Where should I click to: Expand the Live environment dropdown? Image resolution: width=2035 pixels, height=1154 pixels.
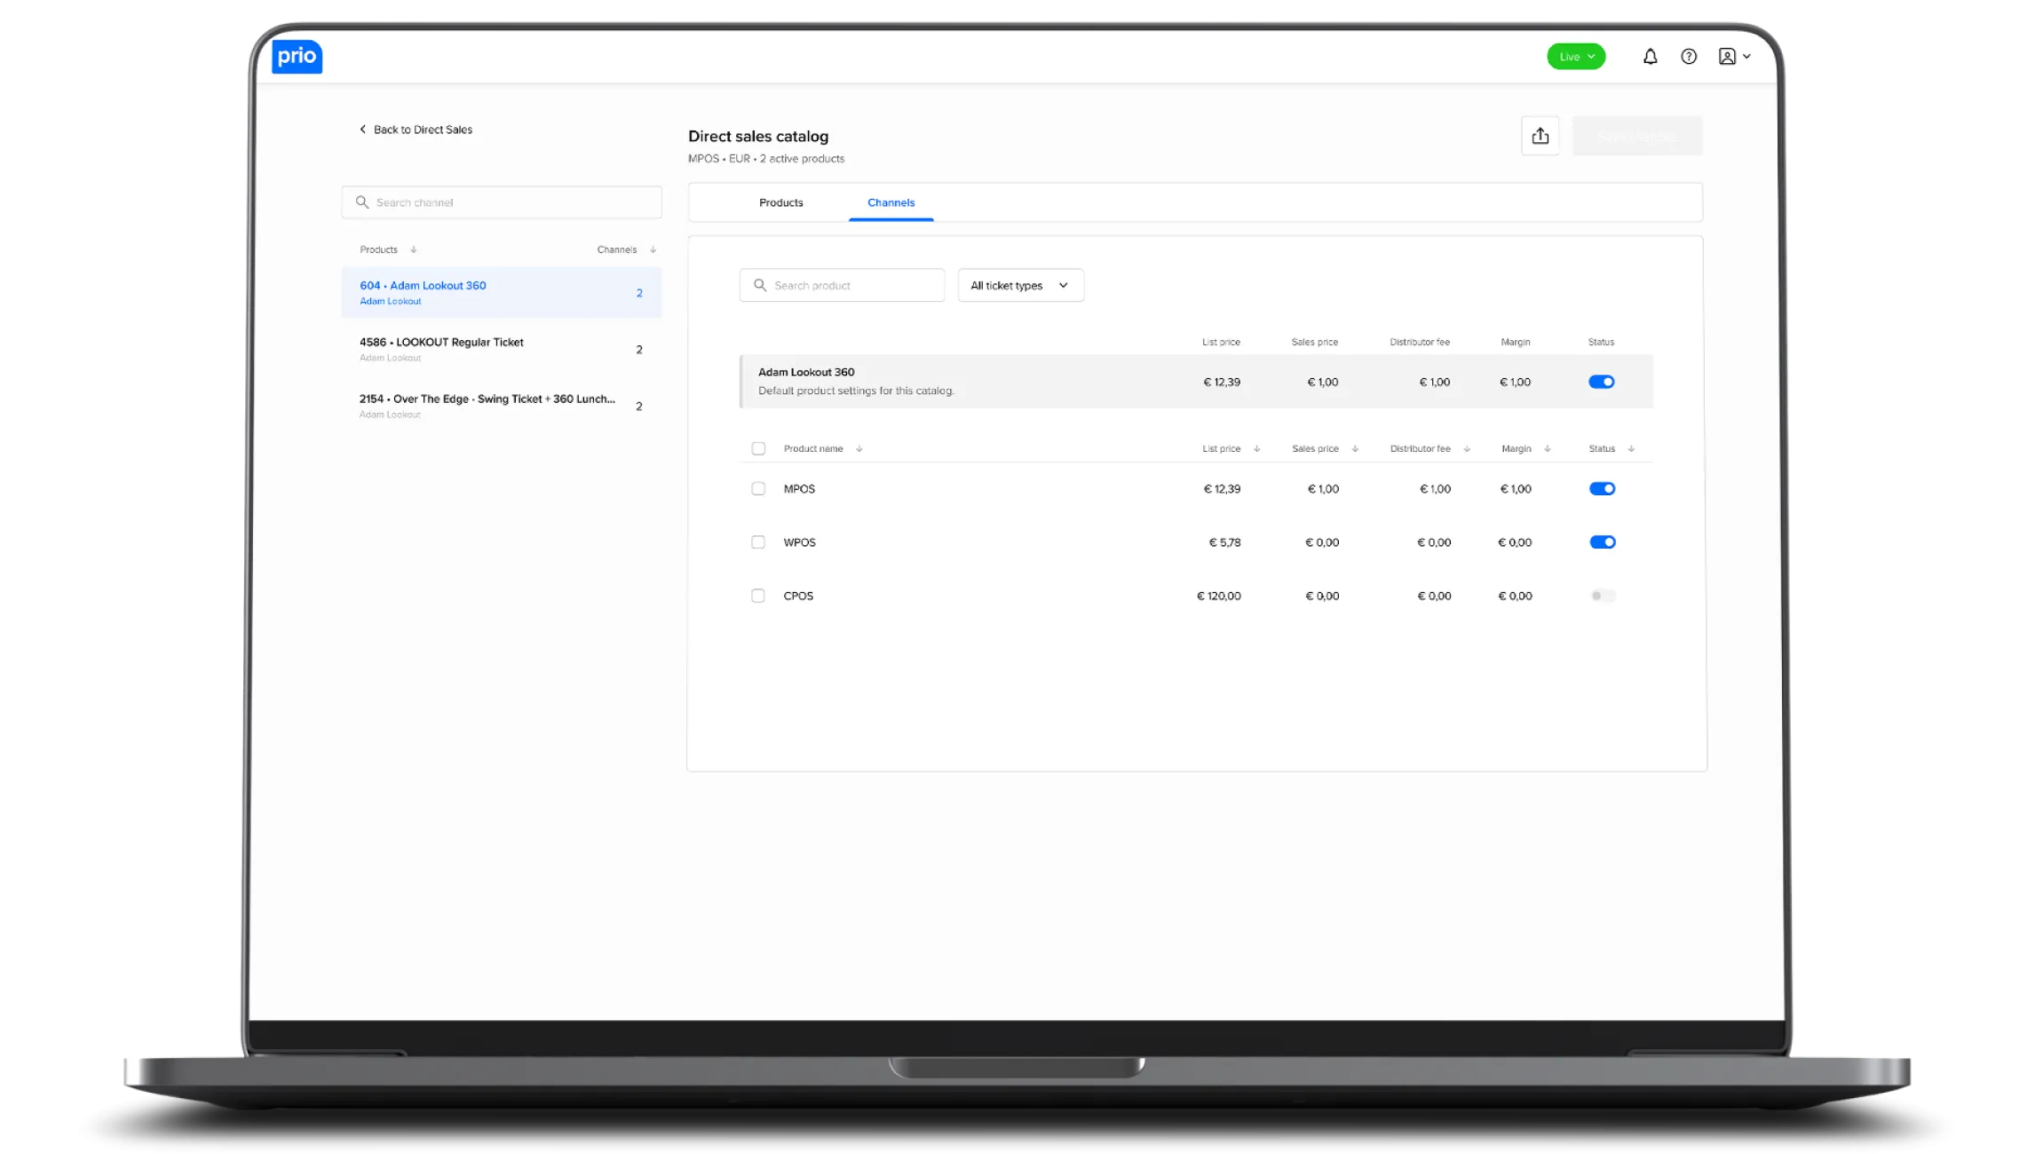pos(1576,57)
